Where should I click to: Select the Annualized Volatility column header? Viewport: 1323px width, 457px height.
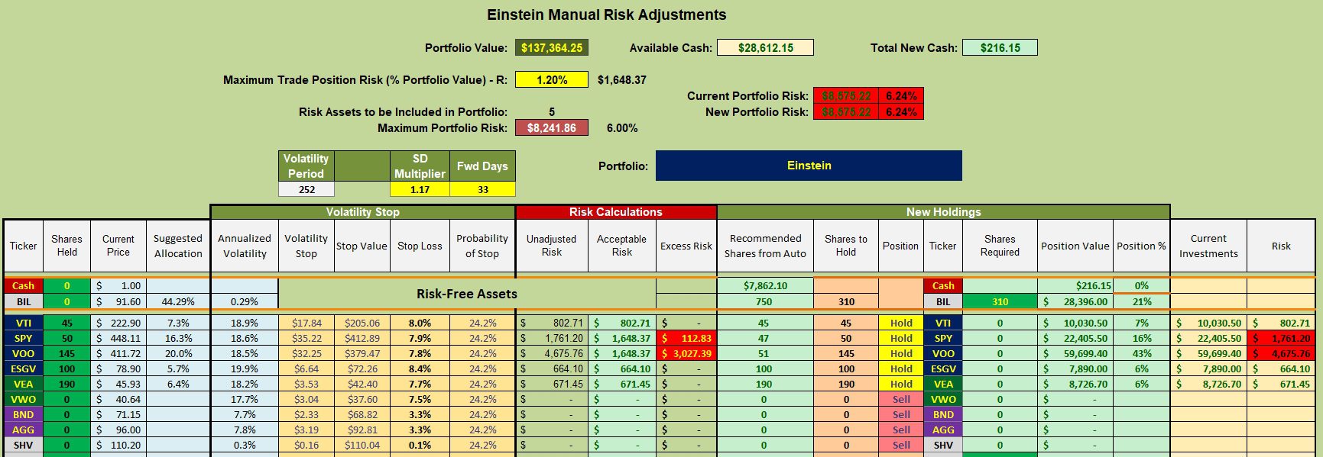click(245, 246)
